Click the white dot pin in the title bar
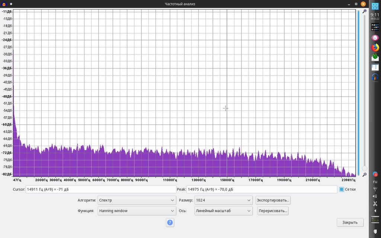 pos(11,4)
